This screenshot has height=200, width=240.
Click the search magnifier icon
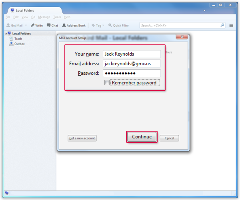pyautogui.click(x=222, y=25)
